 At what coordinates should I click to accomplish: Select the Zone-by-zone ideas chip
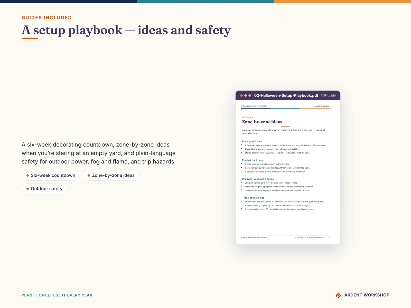pos(111,175)
